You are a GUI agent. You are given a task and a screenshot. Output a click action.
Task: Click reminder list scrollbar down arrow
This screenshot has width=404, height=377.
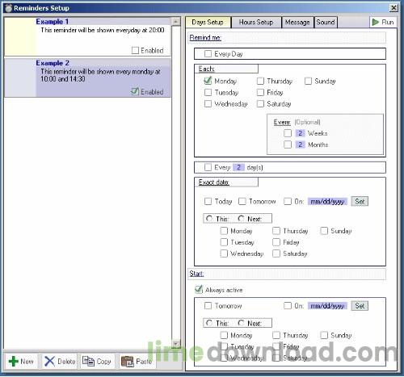tap(176, 343)
